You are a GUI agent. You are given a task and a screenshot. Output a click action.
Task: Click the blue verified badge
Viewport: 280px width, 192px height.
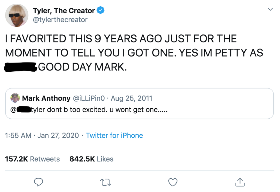(101, 11)
